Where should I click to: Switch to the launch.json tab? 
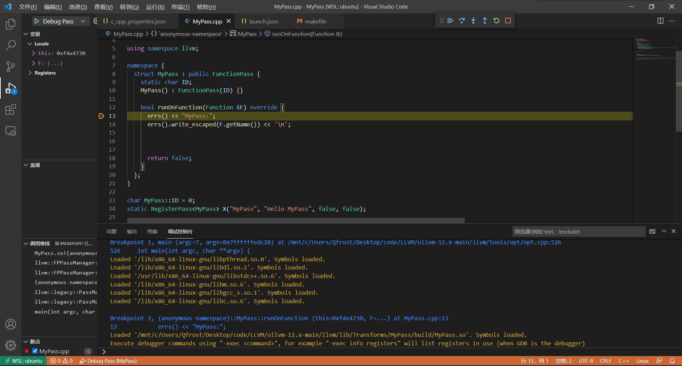263,21
